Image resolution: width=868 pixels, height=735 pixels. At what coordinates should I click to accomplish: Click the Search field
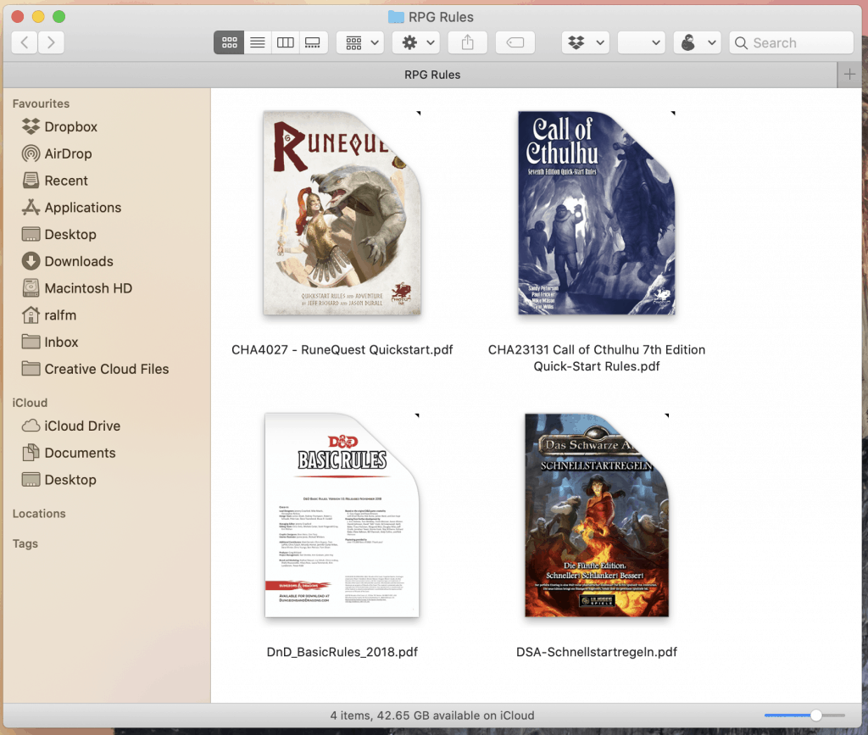[x=792, y=42]
